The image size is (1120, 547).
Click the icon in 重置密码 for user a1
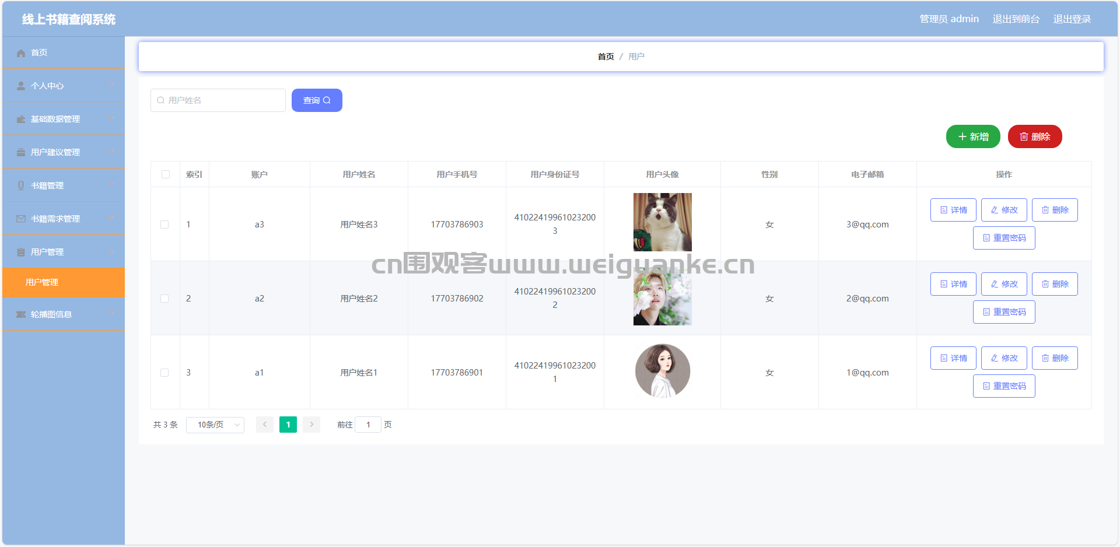pos(986,386)
